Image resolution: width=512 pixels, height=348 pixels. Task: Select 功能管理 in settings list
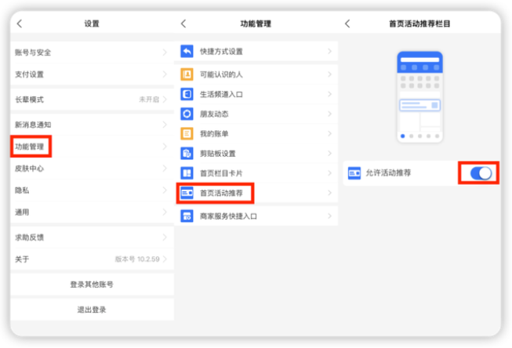(x=92, y=147)
